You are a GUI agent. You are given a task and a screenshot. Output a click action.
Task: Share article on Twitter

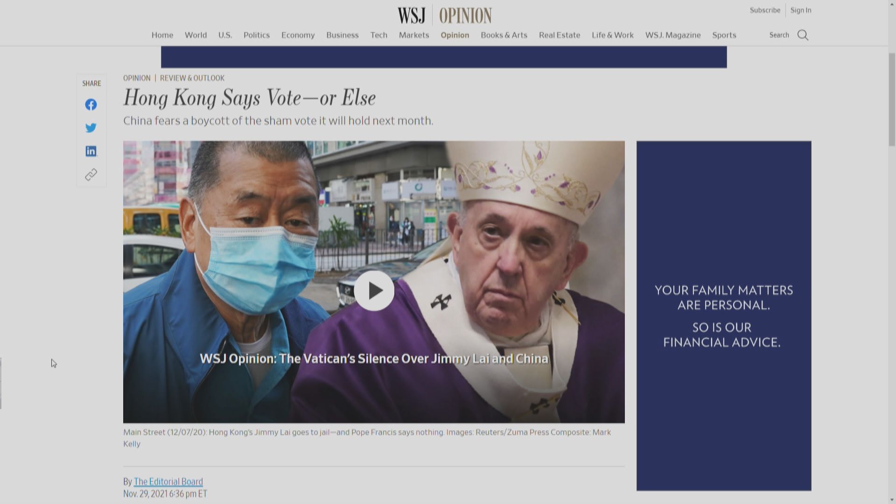pos(91,127)
